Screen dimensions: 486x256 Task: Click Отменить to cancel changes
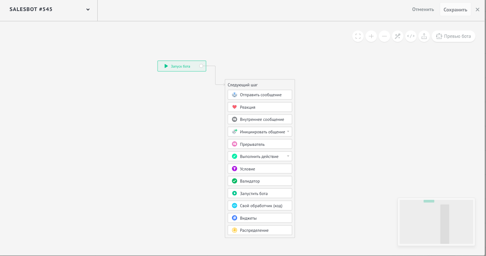click(x=423, y=10)
